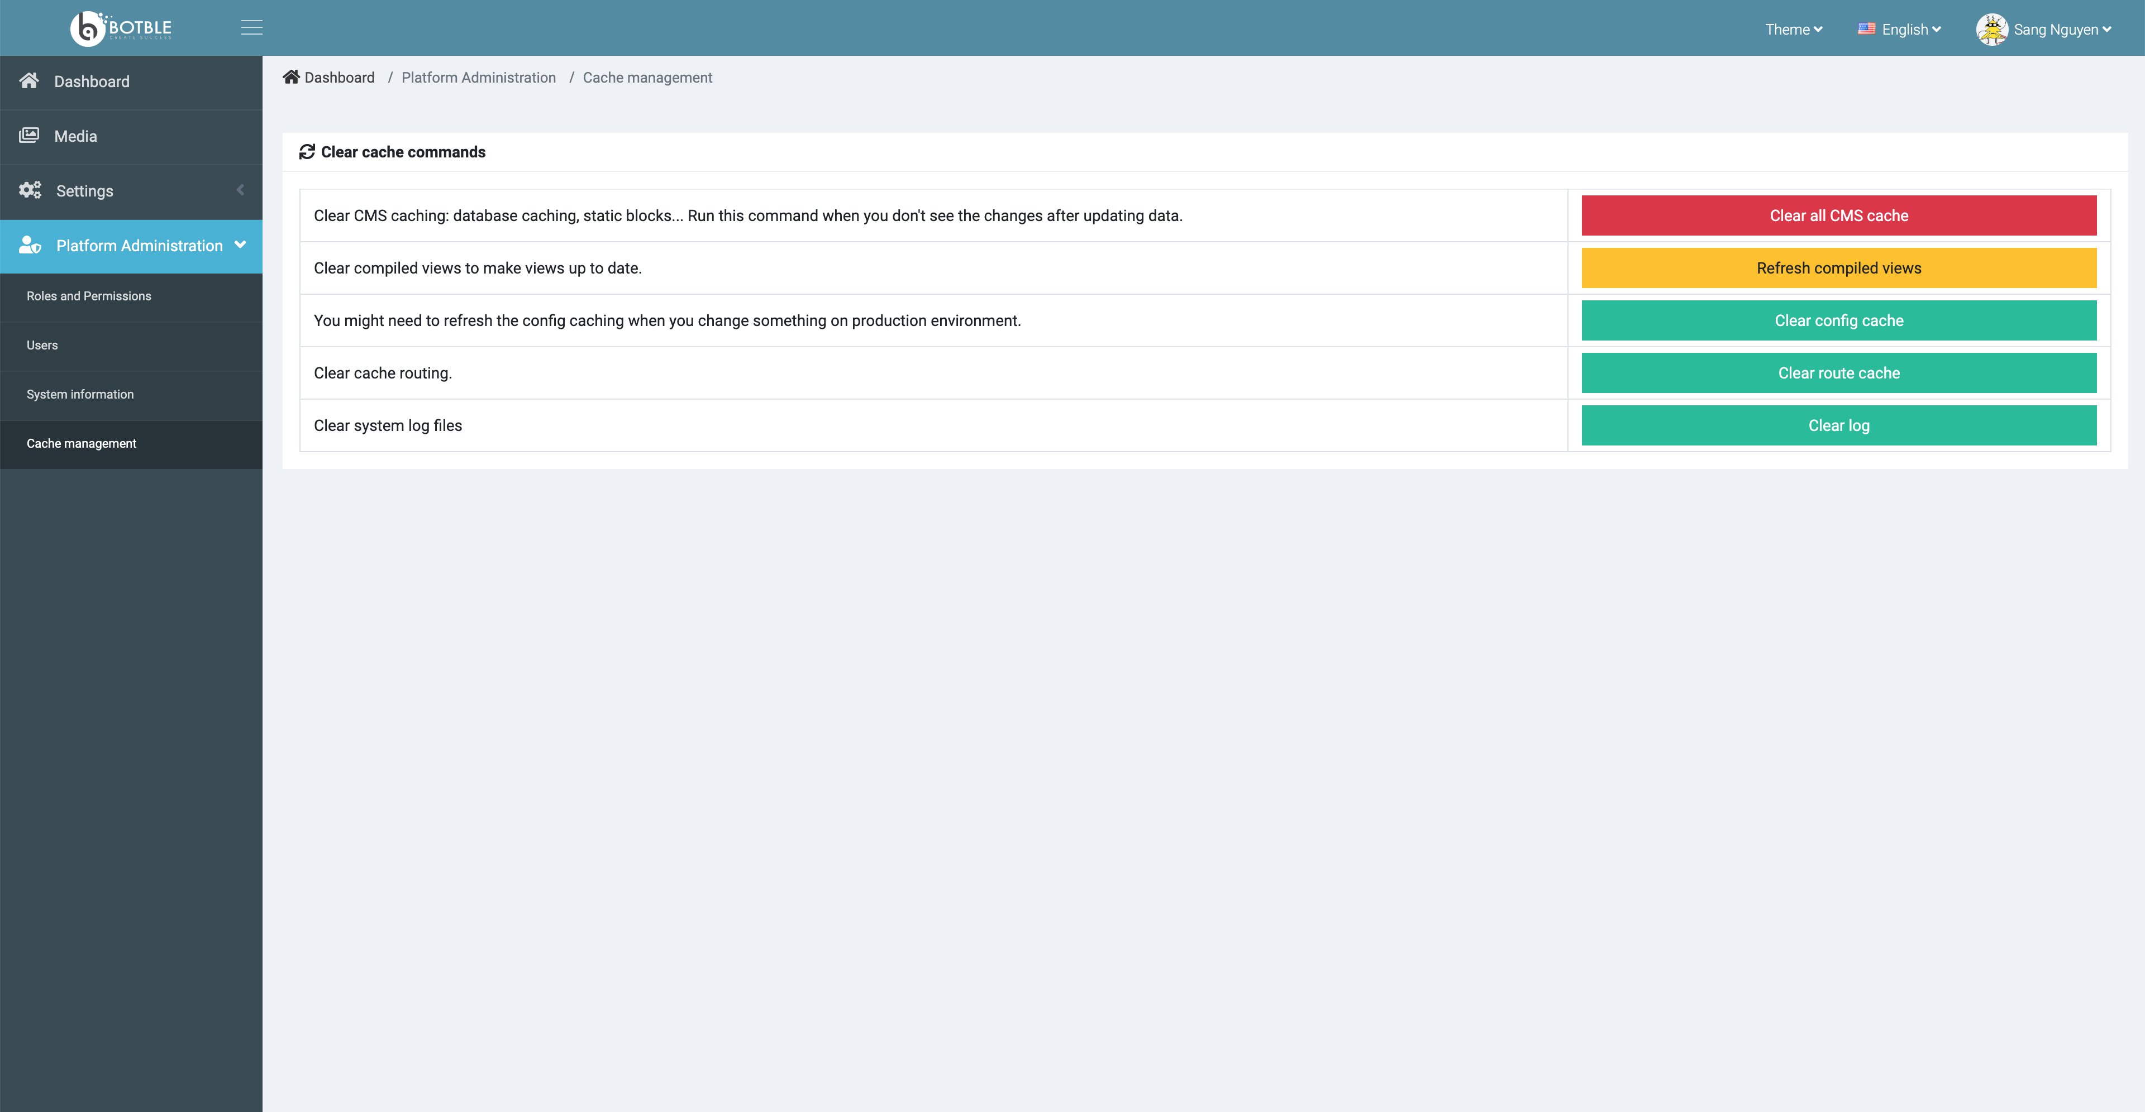Open Dashboard in the sidebar
This screenshot has height=1112, width=2145.
pyautogui.click(x=132, y=82)
